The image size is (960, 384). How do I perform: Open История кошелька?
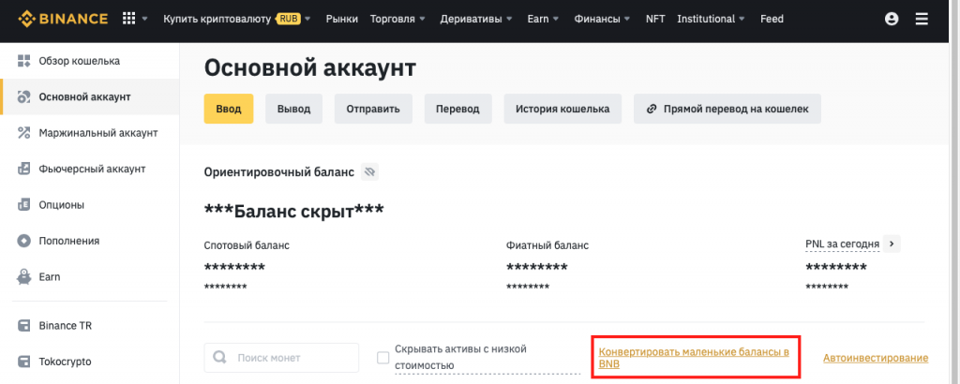(x=562, y=109)
